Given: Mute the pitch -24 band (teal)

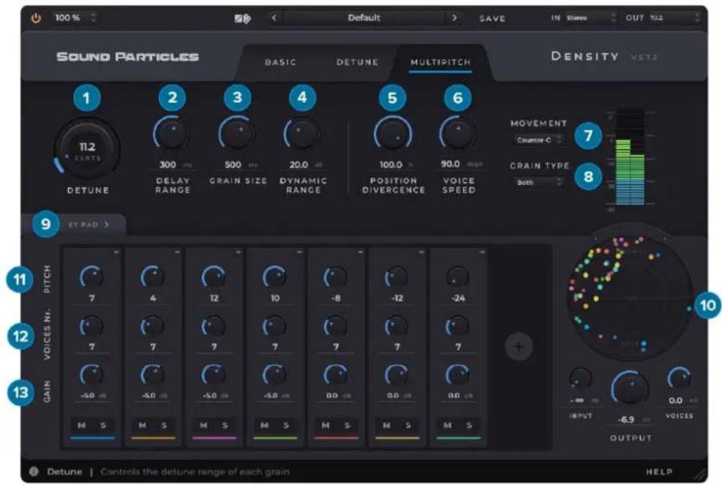Looking at the screenshot, I should tap(448, 425).
